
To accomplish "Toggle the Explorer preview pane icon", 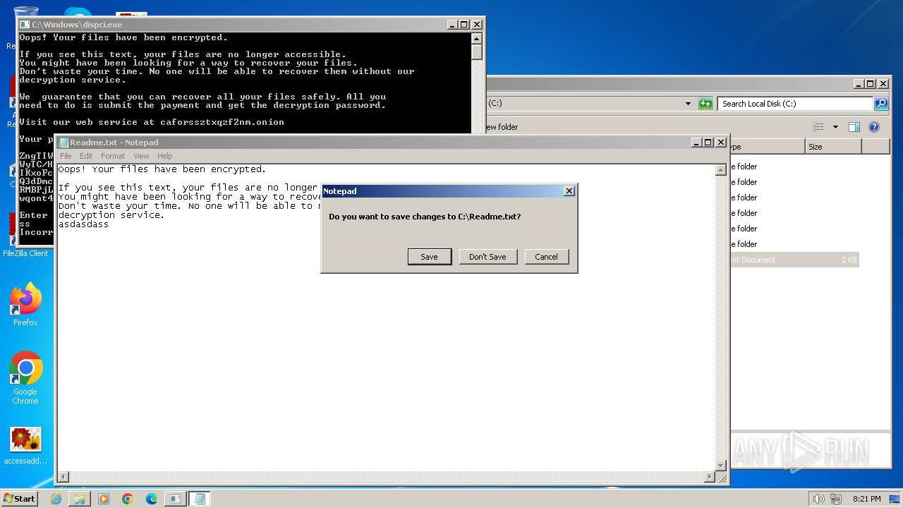I will click(x=854, y=127).
